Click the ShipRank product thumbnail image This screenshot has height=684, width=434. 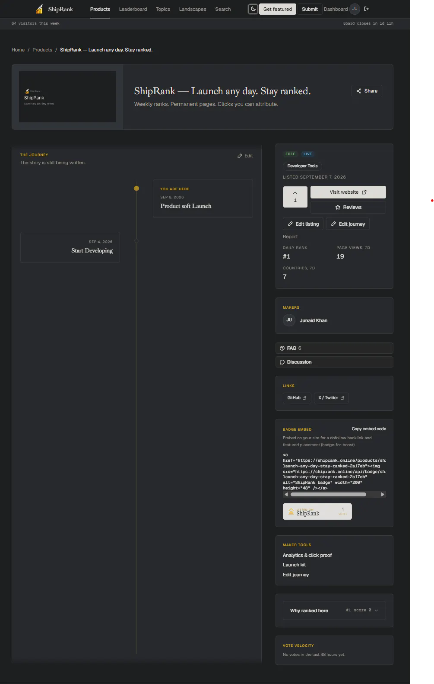[x=67, y=97]
